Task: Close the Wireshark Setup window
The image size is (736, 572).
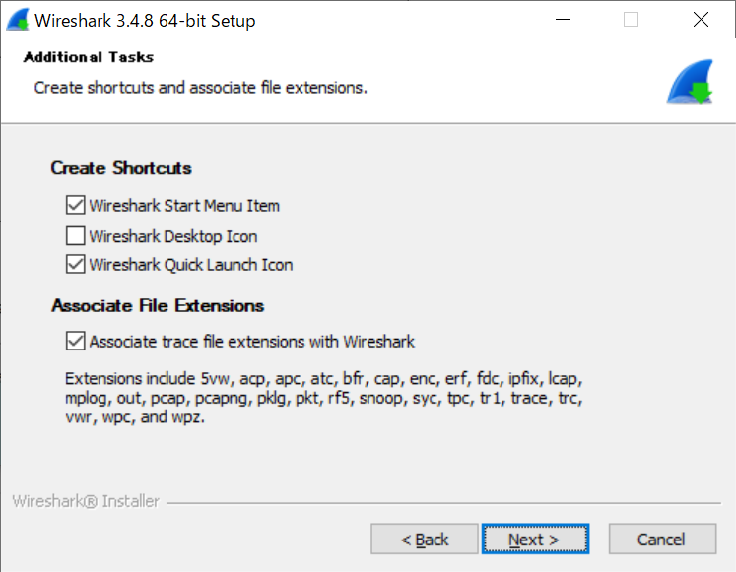Action: [x=701, y=20]
